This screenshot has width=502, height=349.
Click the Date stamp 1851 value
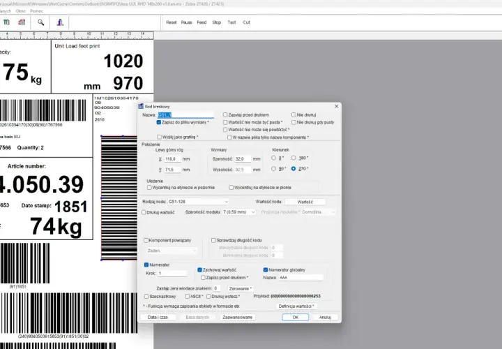[70, 207]
